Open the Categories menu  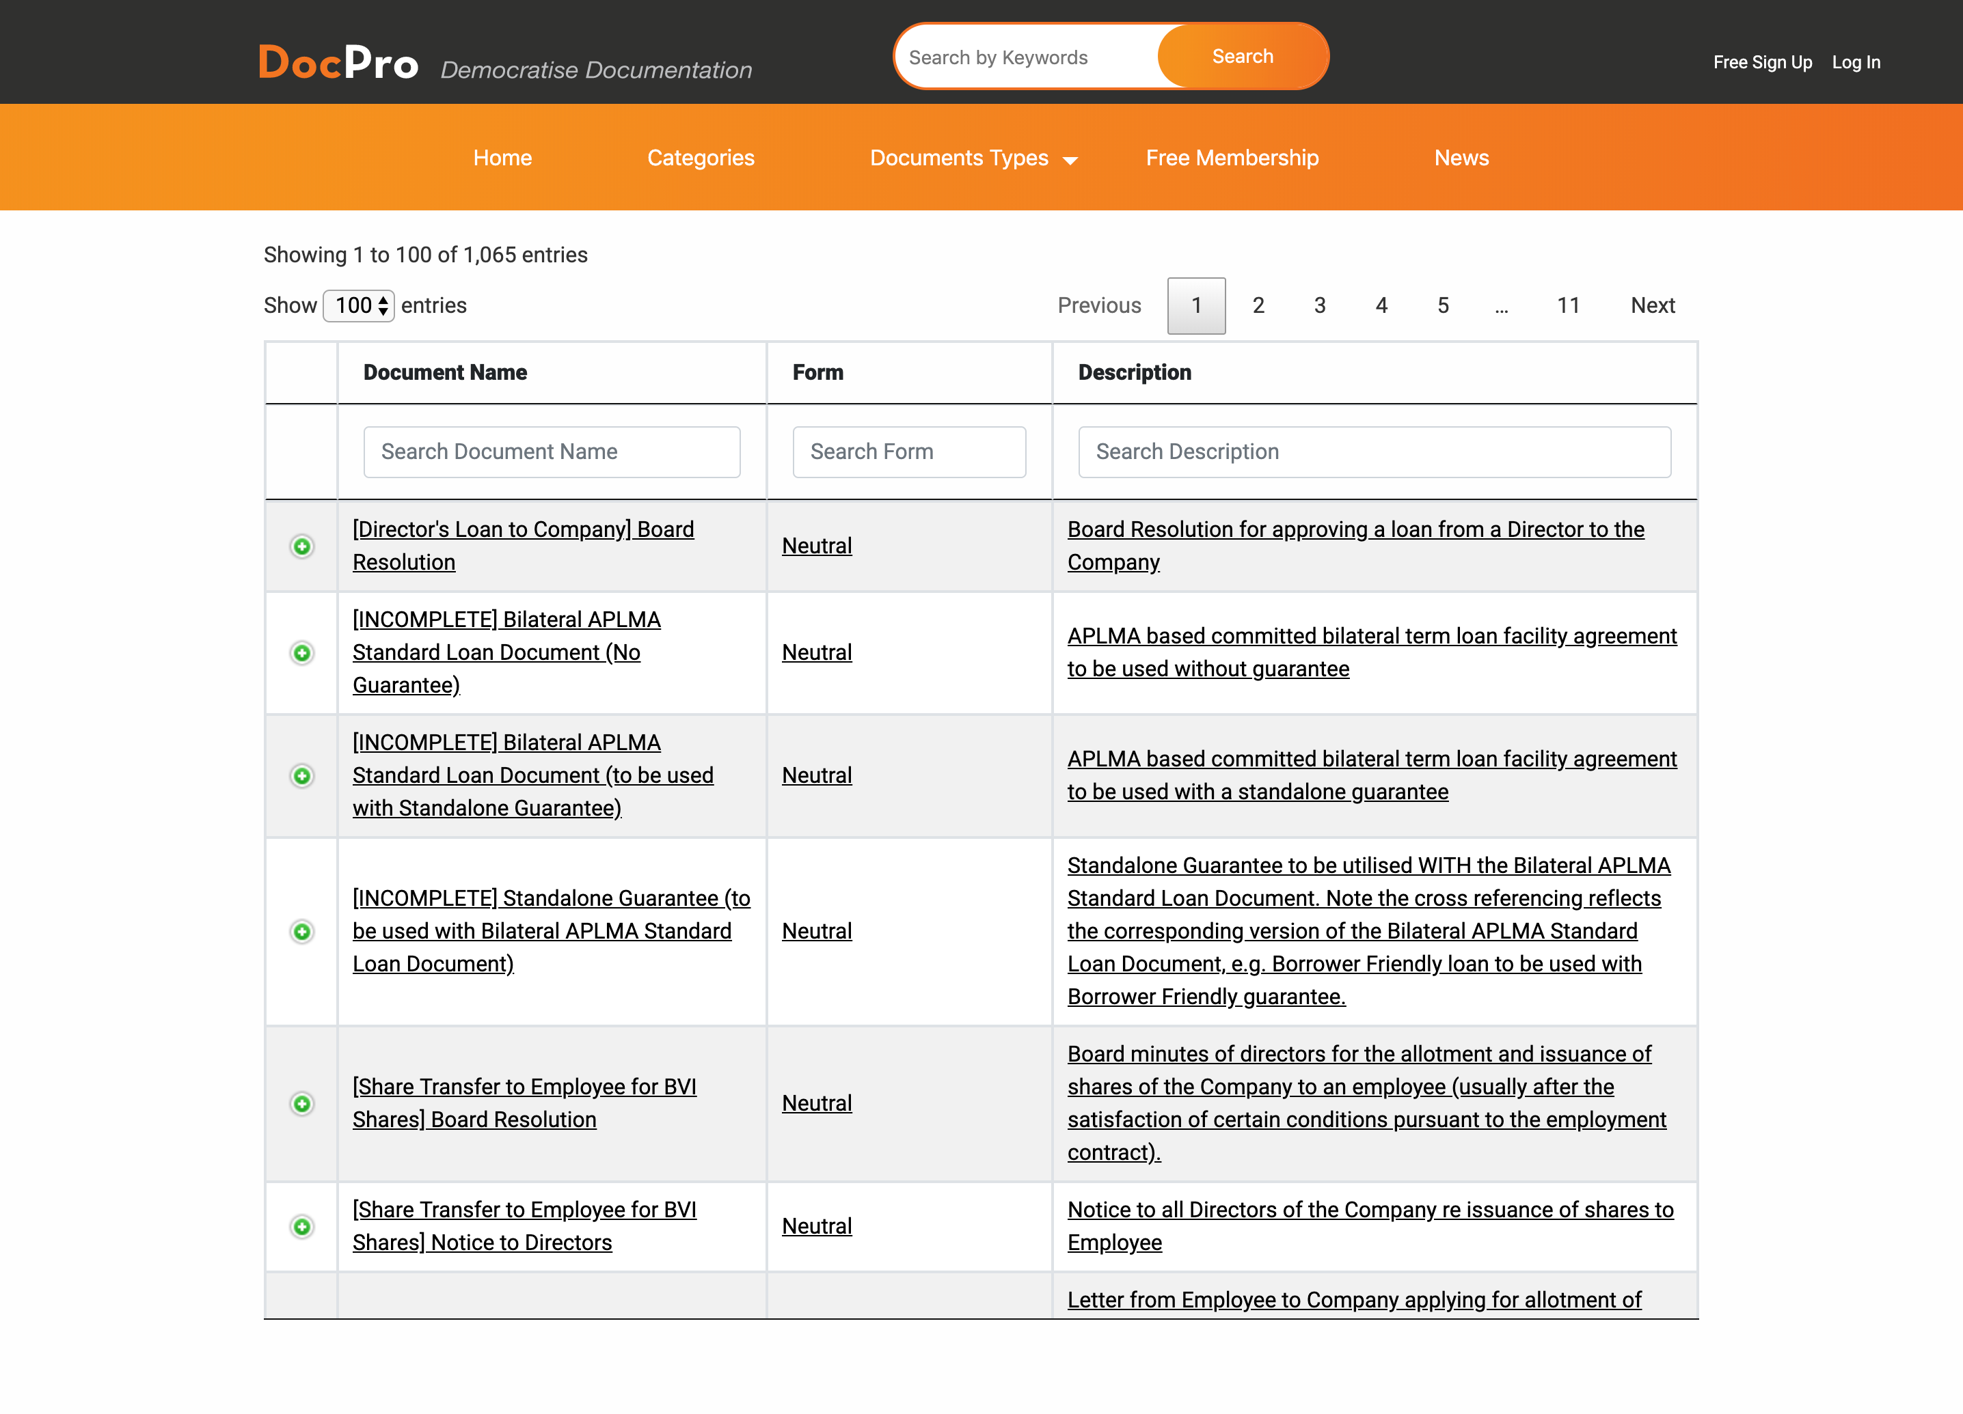click(x=701, y=157)
